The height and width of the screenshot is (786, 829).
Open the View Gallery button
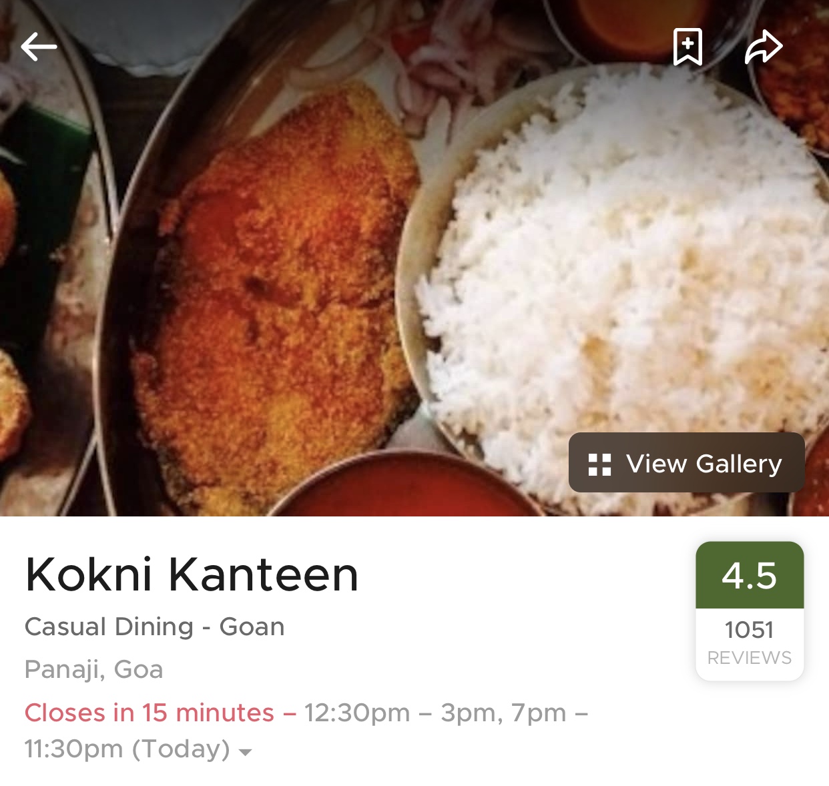pos(686,462)
